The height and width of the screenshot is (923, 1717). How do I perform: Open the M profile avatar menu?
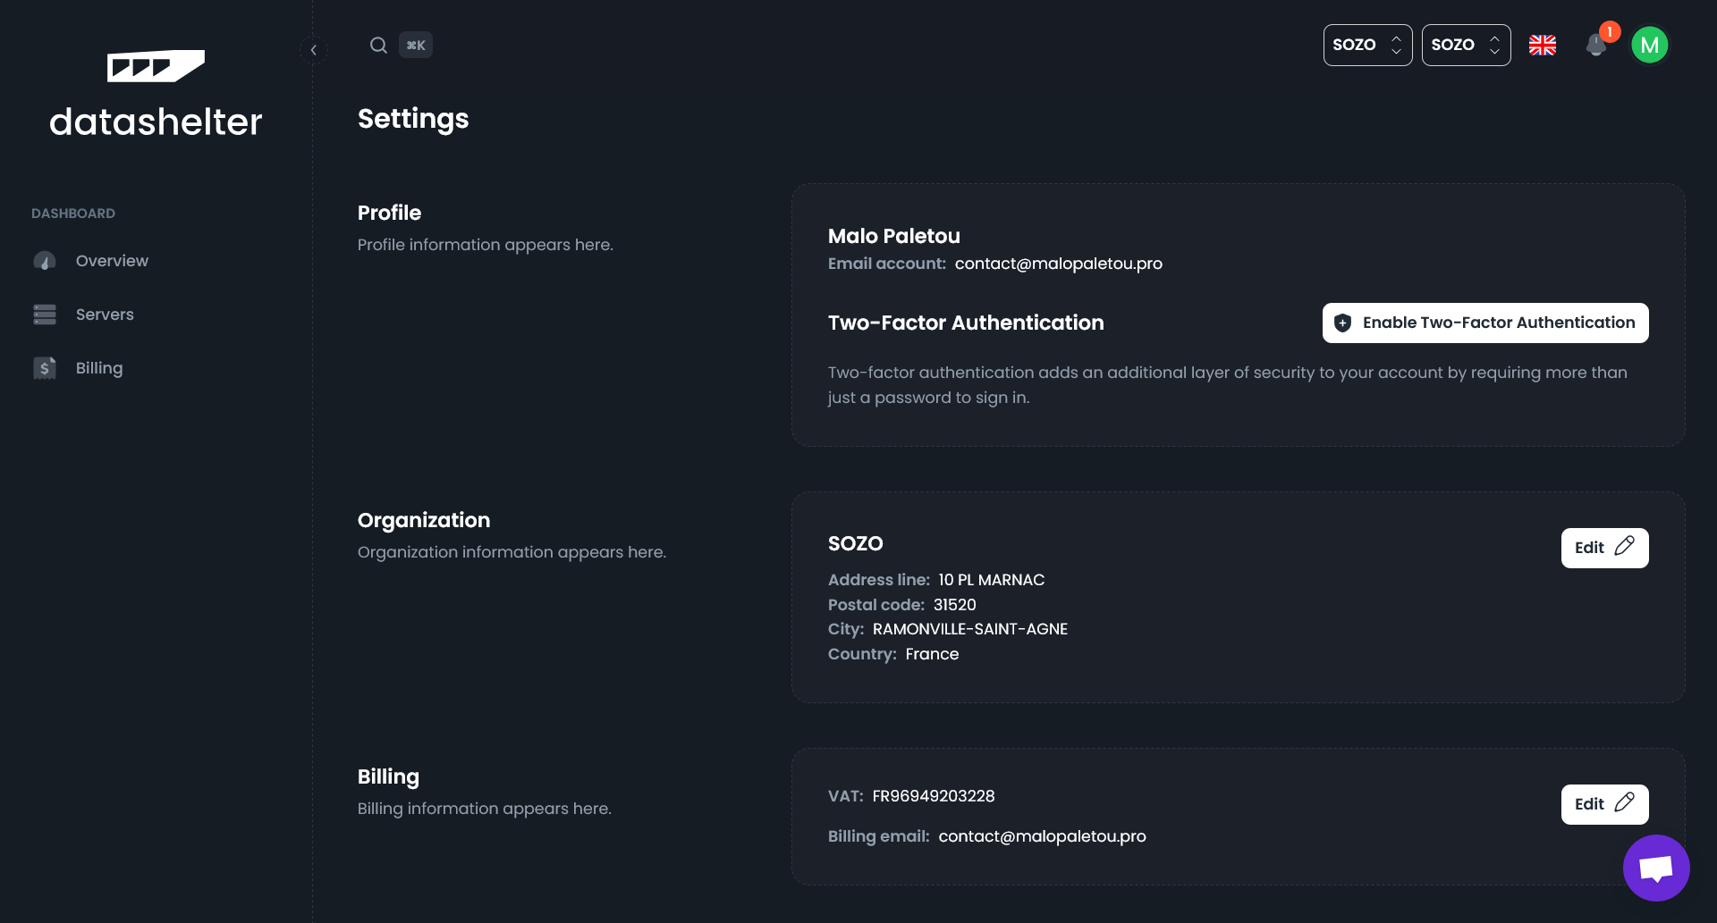[1652, 45]
